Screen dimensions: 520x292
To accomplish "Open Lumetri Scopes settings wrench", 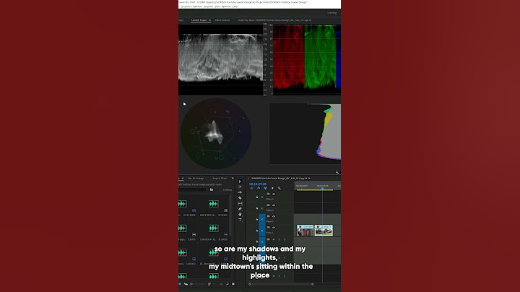I will [x=337, y=173].
